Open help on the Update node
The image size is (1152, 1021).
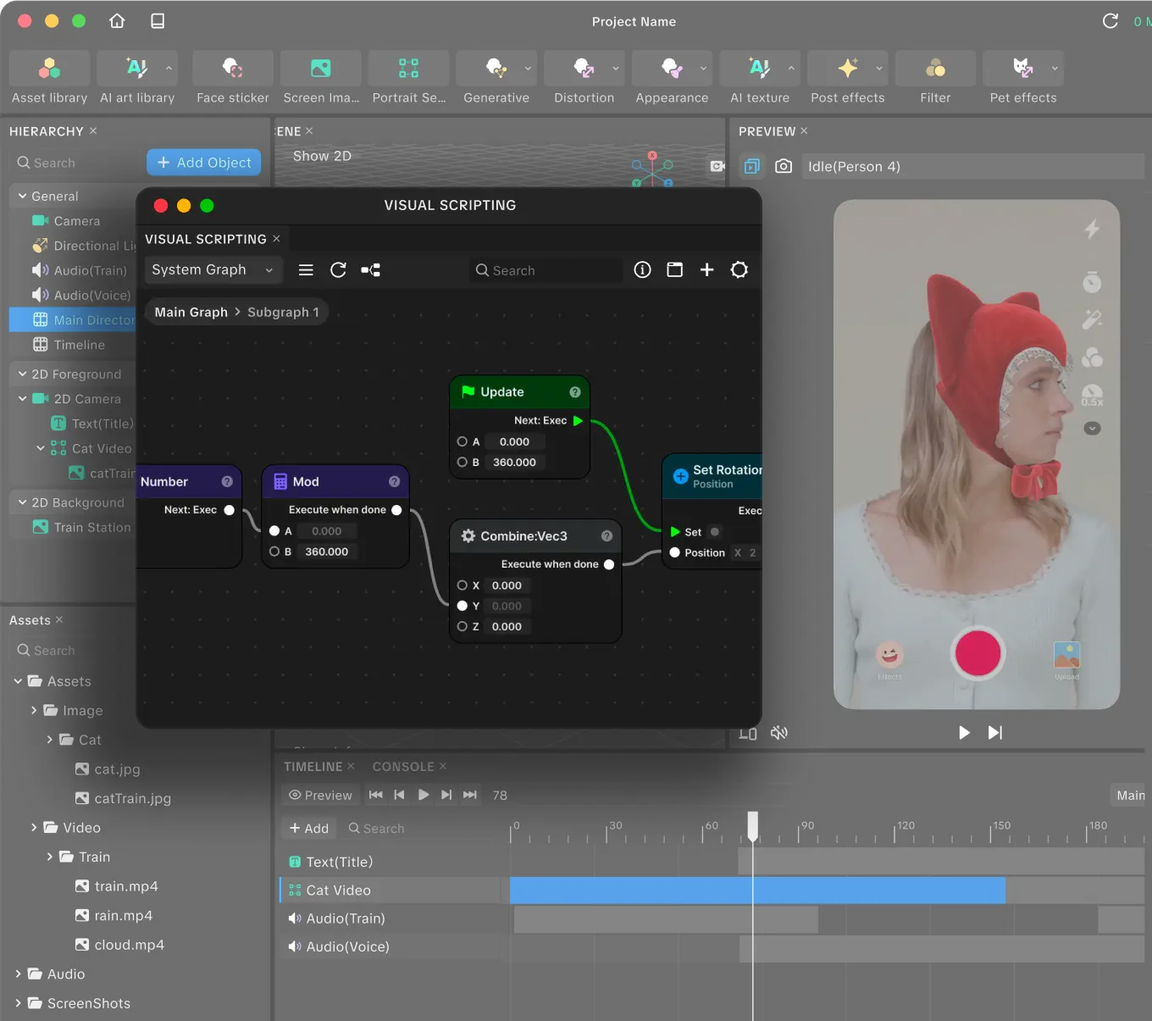tap(575, 392)
